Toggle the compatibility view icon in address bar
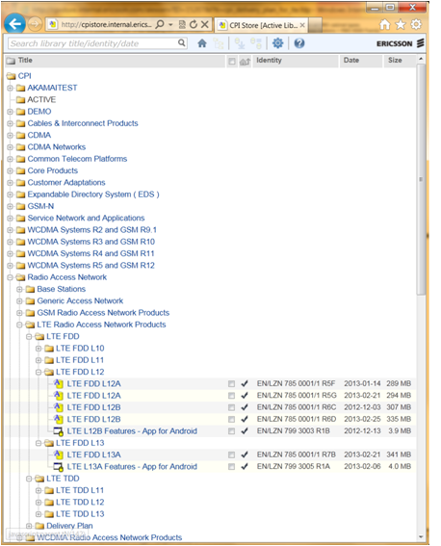 click(182, 24)
